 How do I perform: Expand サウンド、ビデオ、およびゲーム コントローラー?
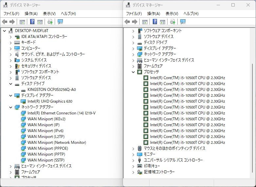click(10, 55)
